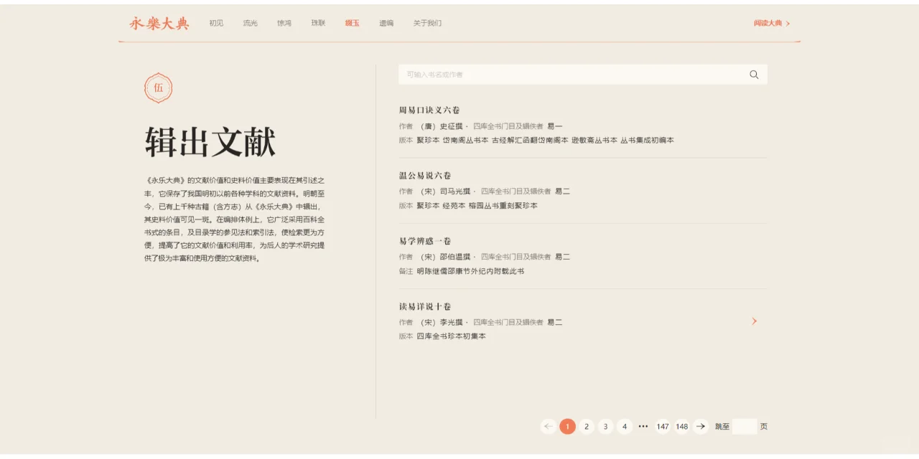Click the edition 逊敏斋丛书本
Image resolution: width=919 pixels, height=459 pixels.
[594, 141]
